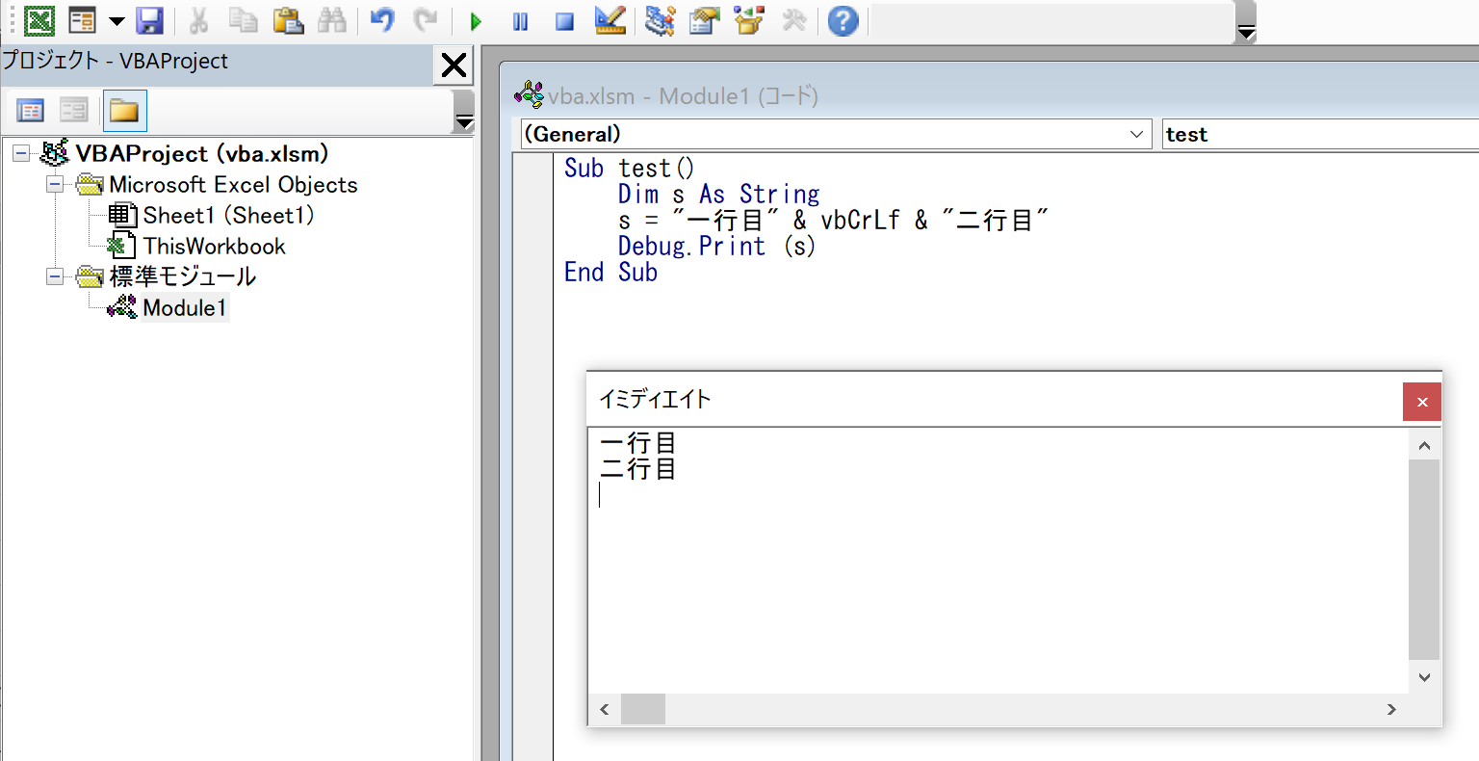Click Immediate window scroll down arrow

pyautogui.click(x=1424, y=677)
